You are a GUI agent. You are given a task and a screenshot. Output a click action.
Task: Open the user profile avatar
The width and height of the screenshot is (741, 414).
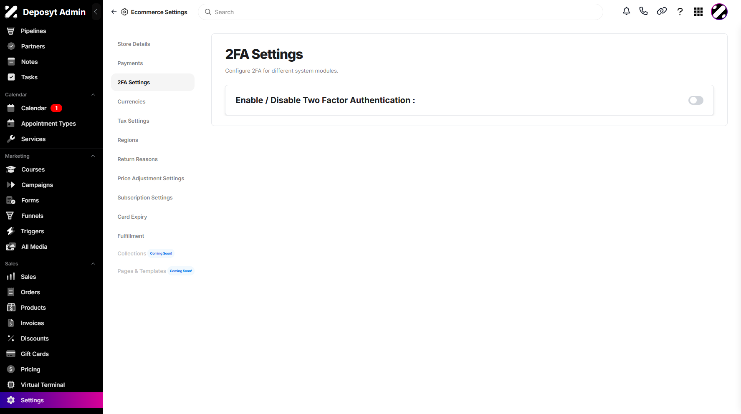click(719, 12)
